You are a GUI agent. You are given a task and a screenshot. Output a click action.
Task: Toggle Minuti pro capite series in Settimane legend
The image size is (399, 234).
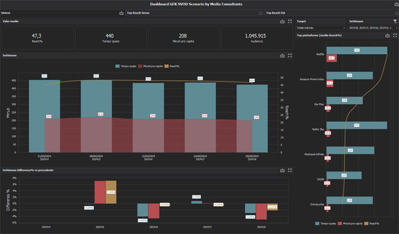pyautogui.click(x=151, y=66)
